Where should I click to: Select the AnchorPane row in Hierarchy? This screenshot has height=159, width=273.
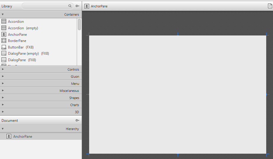(x=41, y=136)
